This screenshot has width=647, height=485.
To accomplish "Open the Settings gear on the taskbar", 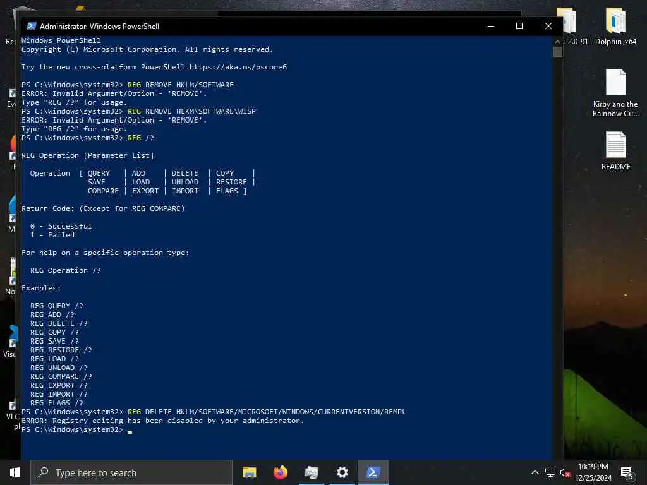I will pos(342,472).
